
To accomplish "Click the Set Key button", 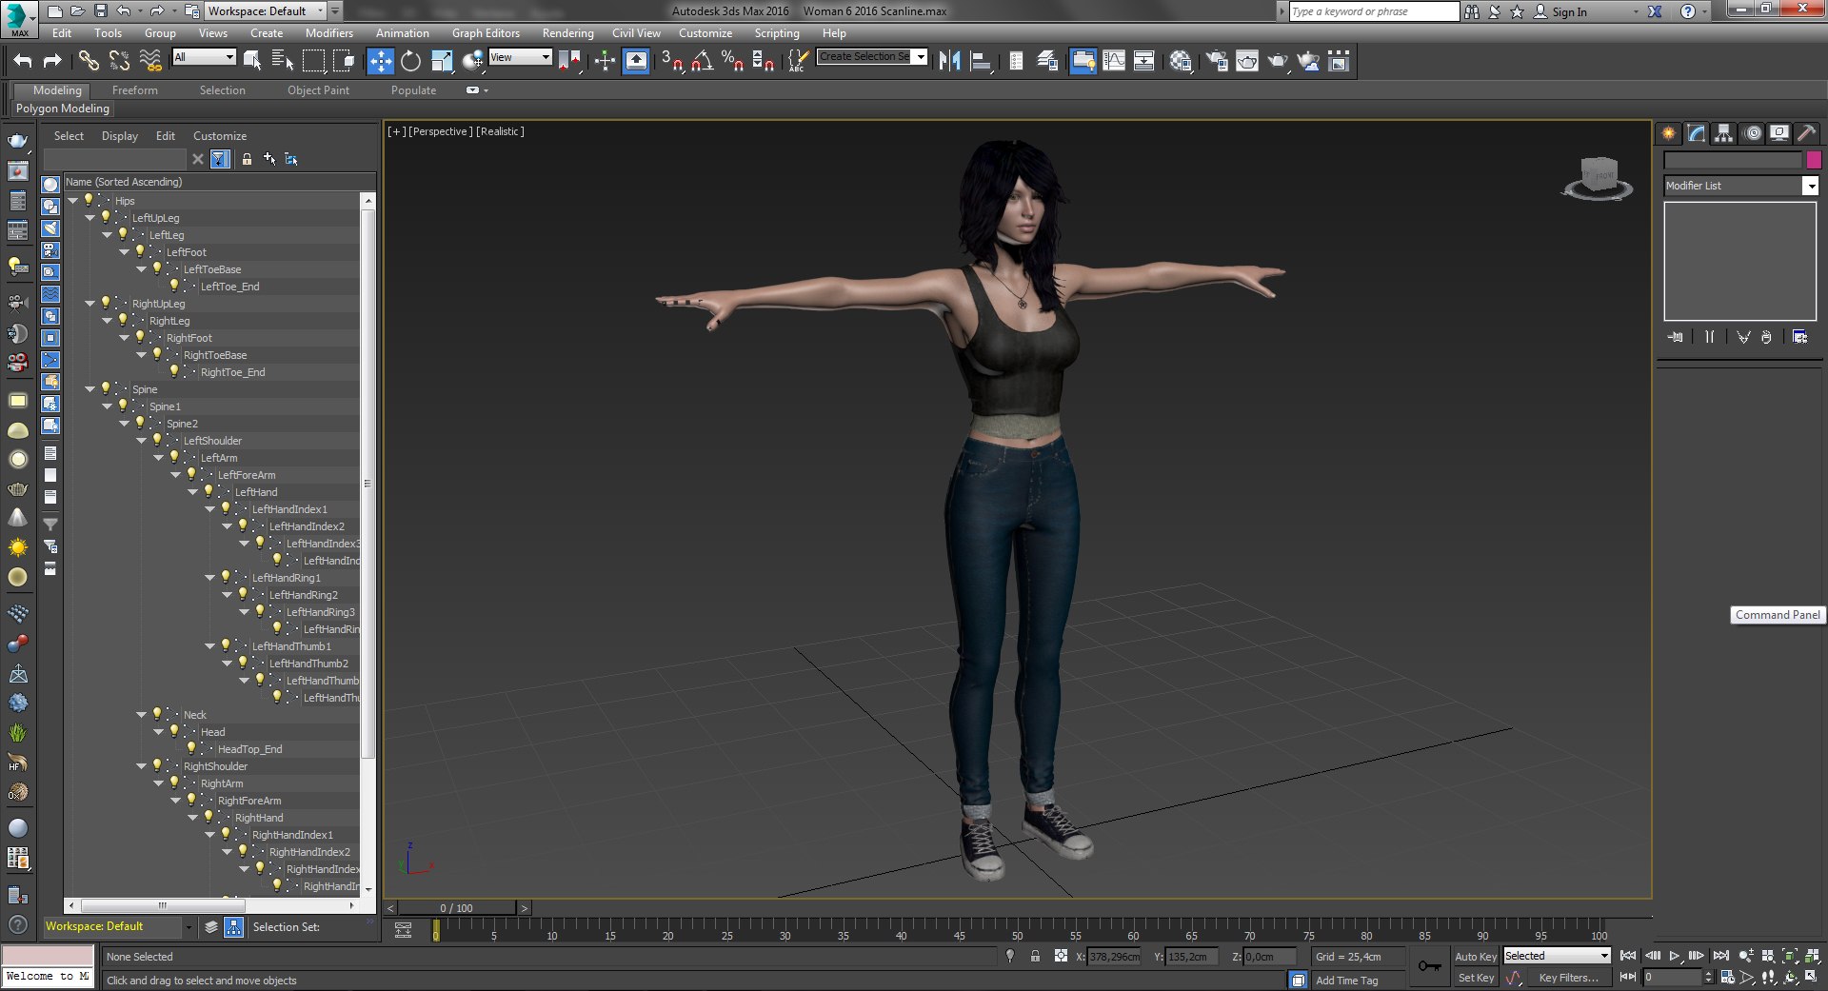I will [x=1475, y=978].
